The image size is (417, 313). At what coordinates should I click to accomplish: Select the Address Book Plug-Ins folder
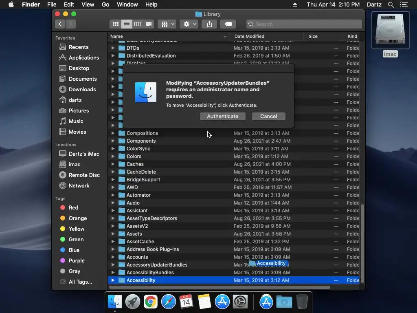click(x=233, y=249)
